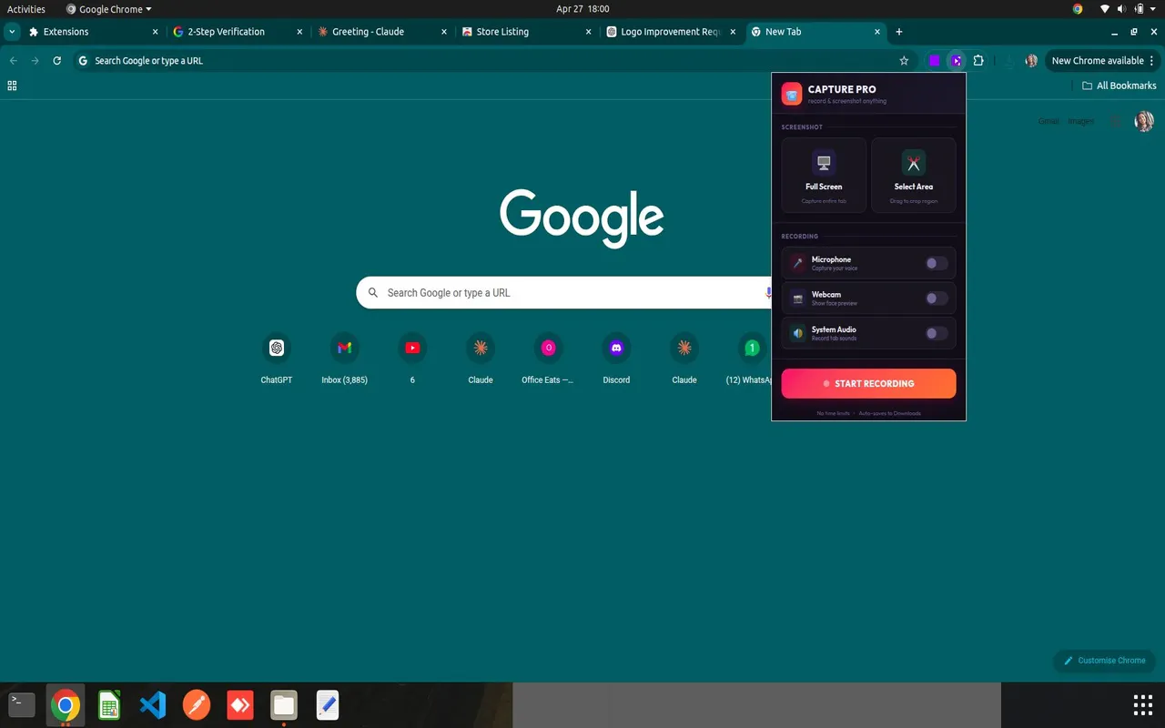Close the Store Listing tab
Viewport: 1165px width, 728px height.
(589, 32)
